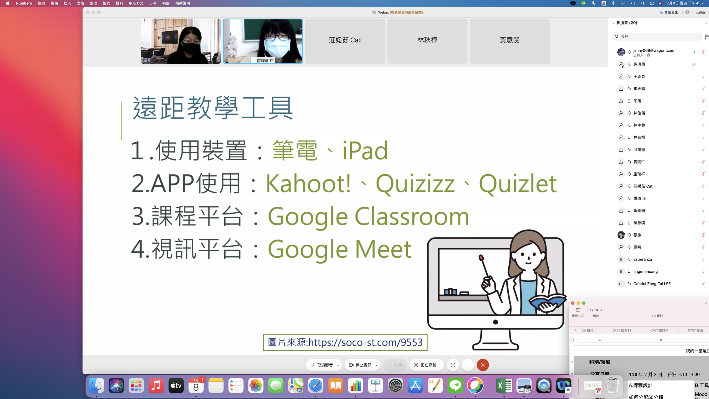This screenshot has width=709, height=399.
Task: Click the 加入類別 button in Numbers
Action: coord(656,312)
